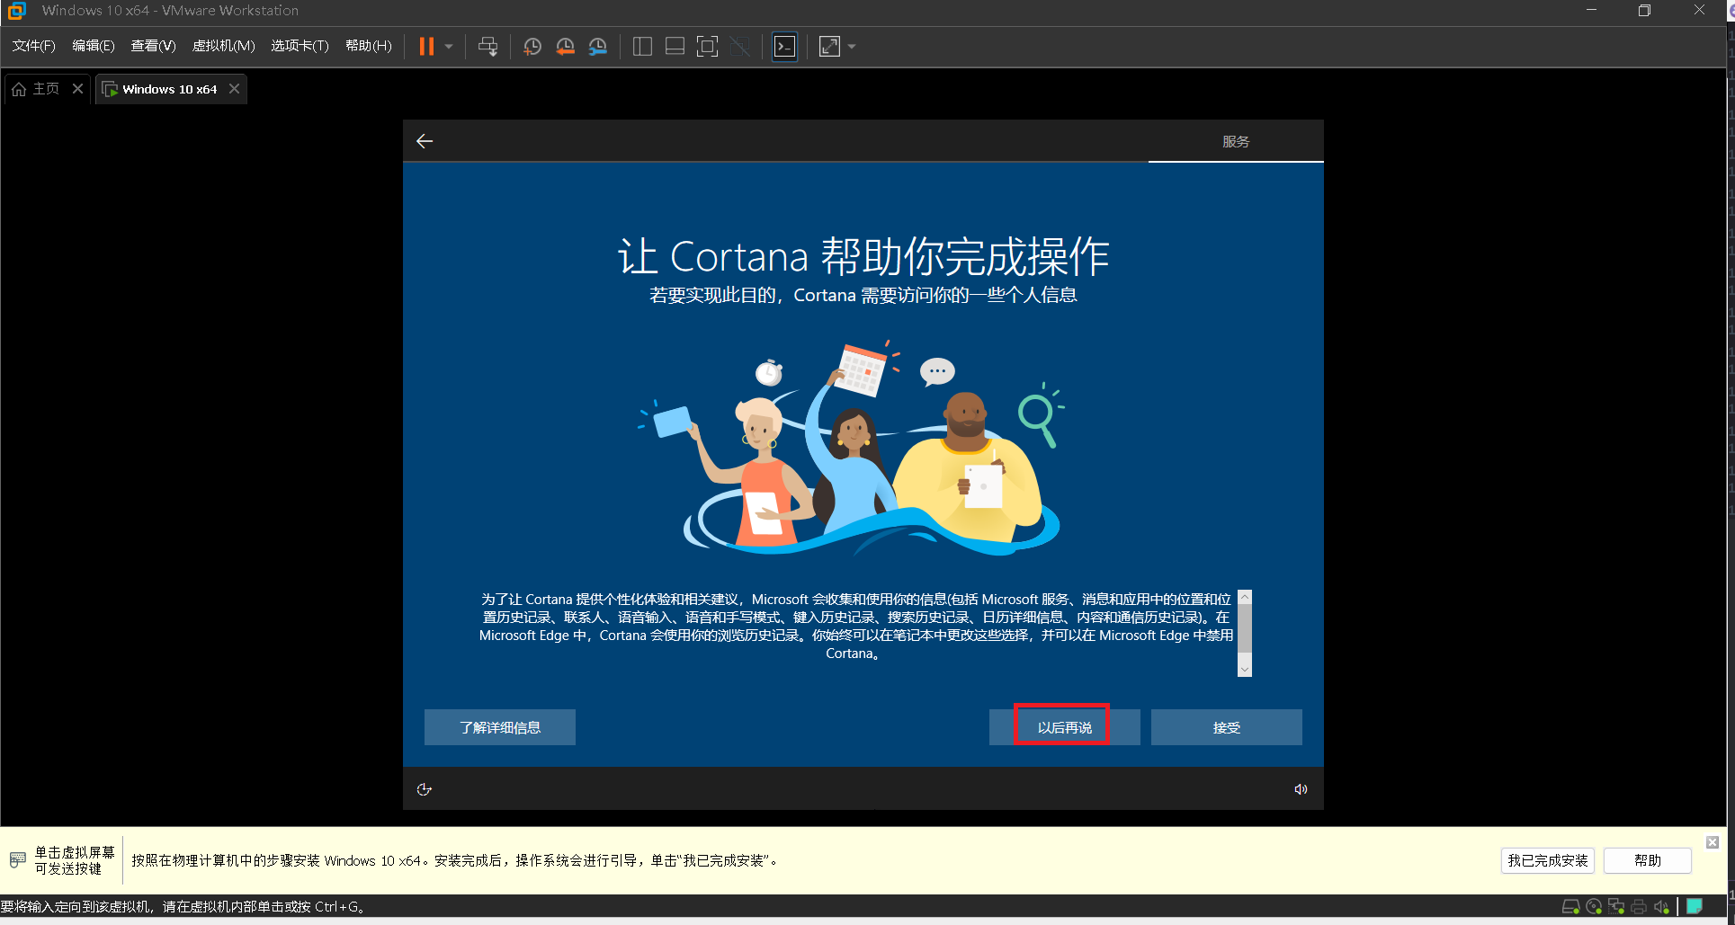Click the printer status icon

1639,906
